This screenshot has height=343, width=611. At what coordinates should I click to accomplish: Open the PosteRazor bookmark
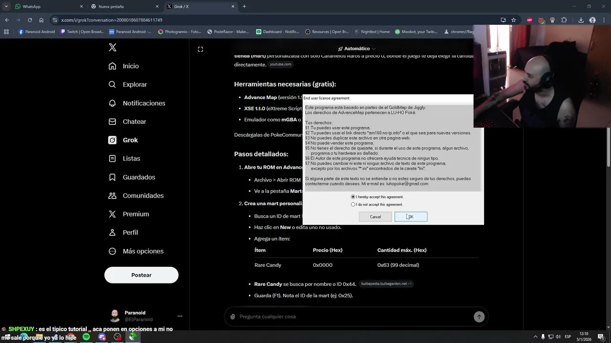[228, 32]
